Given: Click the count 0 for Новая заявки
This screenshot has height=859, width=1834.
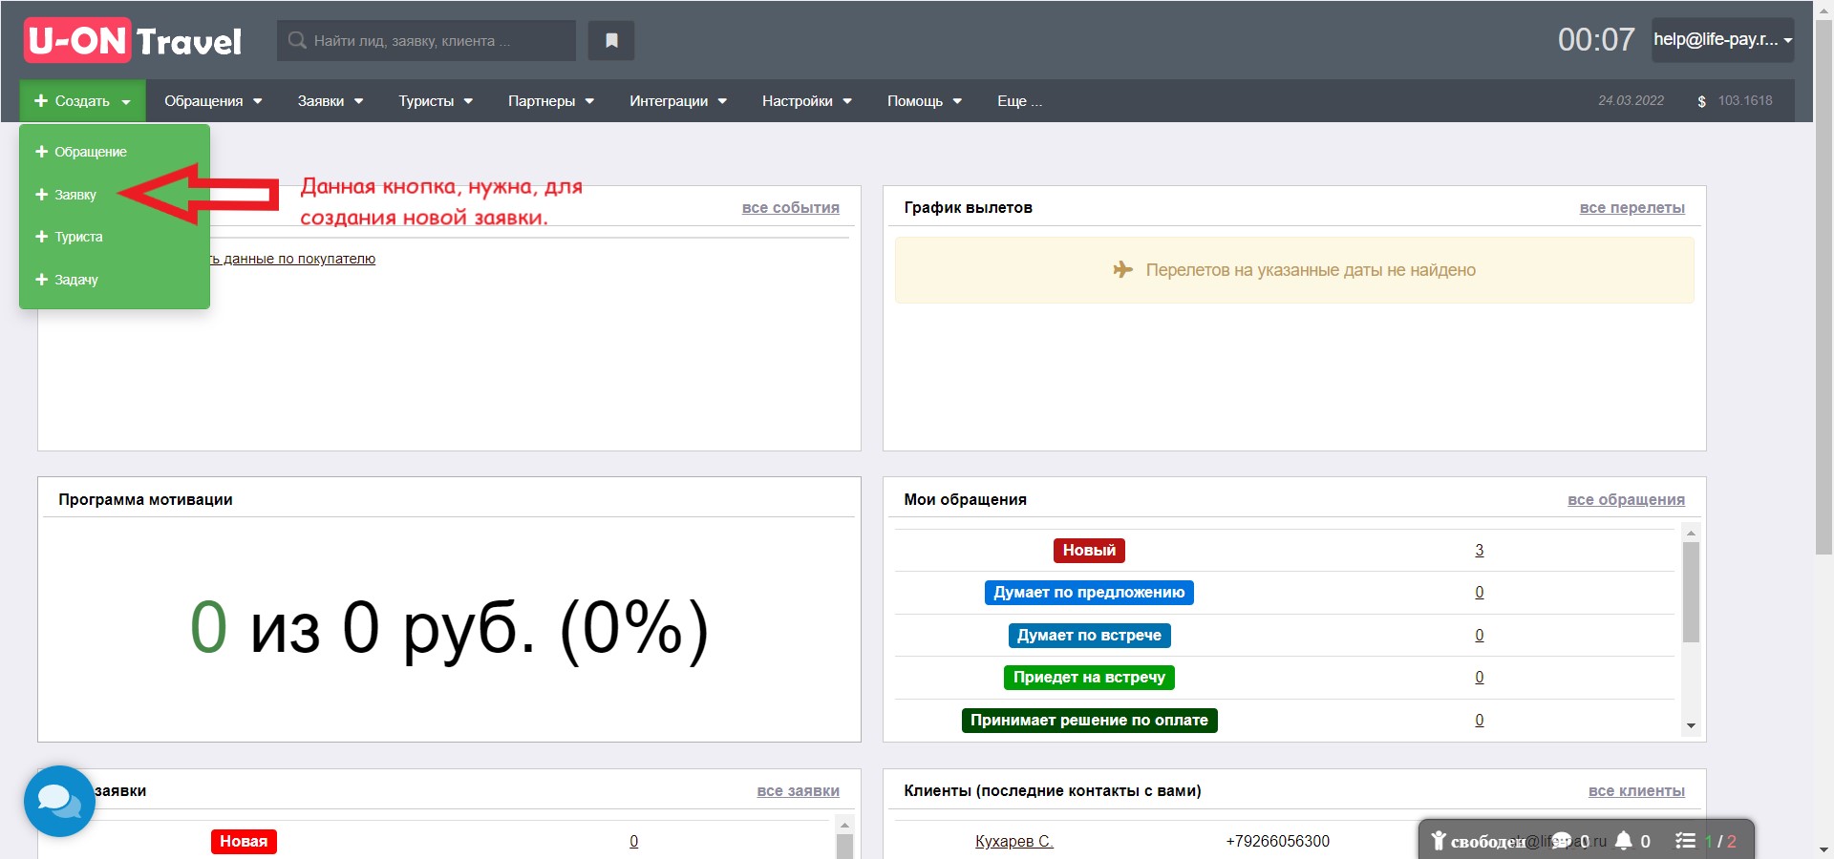Looking at the screenshot, I should pos(633,841).
